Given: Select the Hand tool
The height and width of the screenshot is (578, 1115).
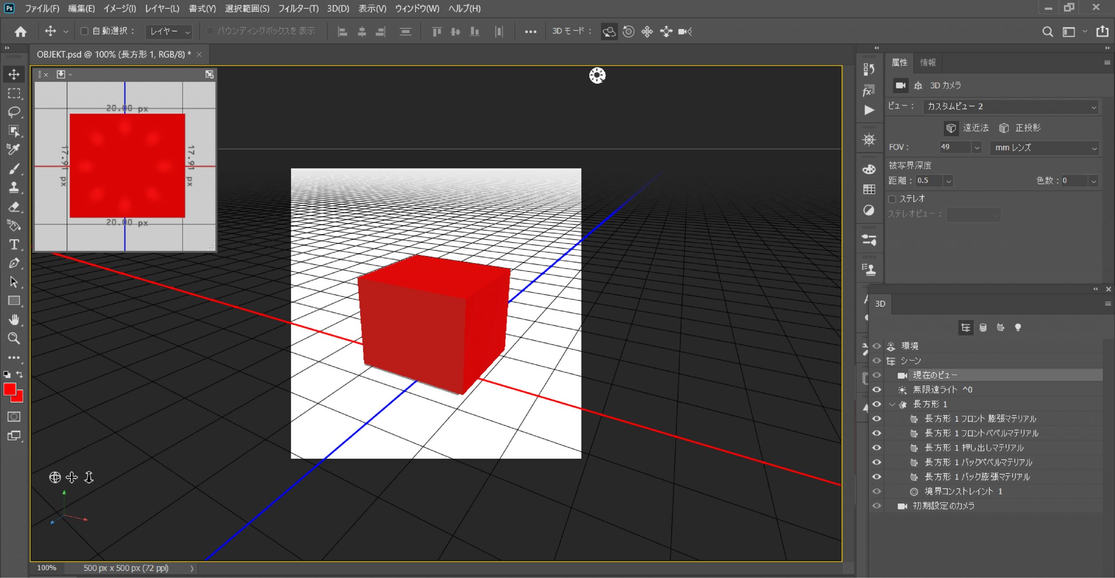Looking at the screenshot, I should point(14,319).
